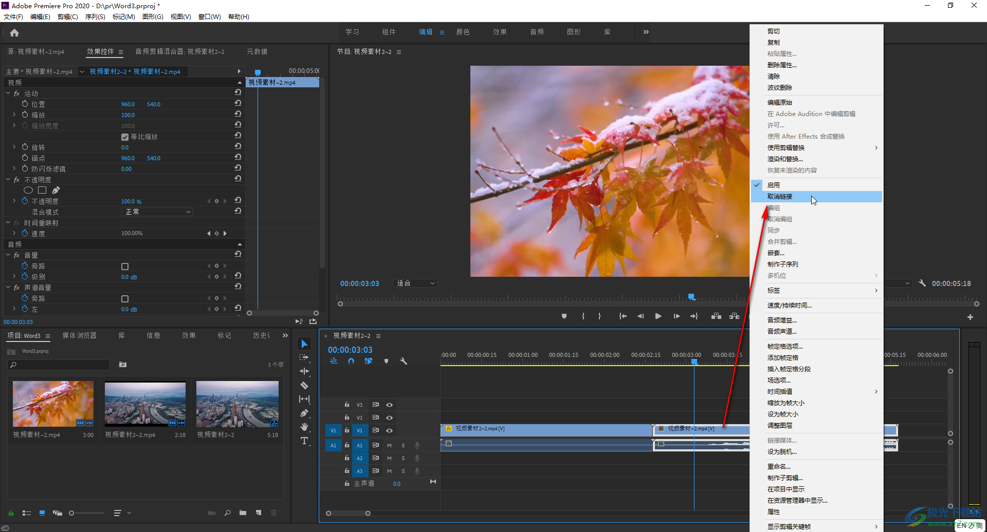Toggle lock on track V2
Screen dimensions: 987x532
tap(347, 417)
